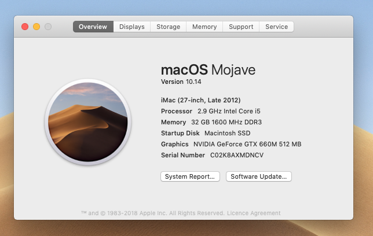The width and height of the screenshot is (373, 236).
Task: Click the macOS Mojave title
Action: click(x=208, y=70)
